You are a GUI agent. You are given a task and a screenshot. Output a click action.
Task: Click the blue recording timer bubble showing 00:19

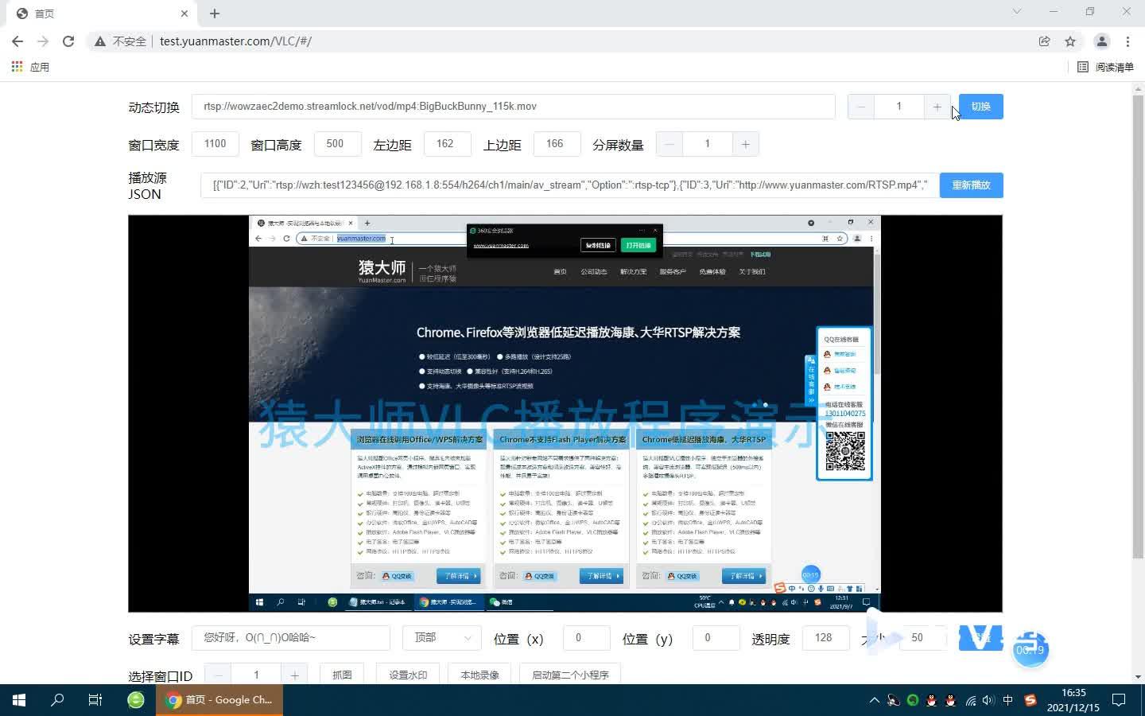click(1030, 650)
